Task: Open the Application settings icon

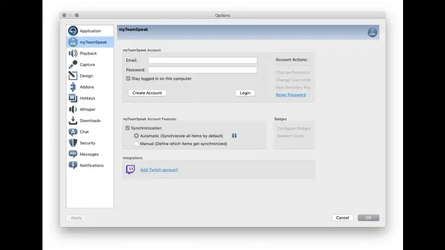Action: coord(73,31)
